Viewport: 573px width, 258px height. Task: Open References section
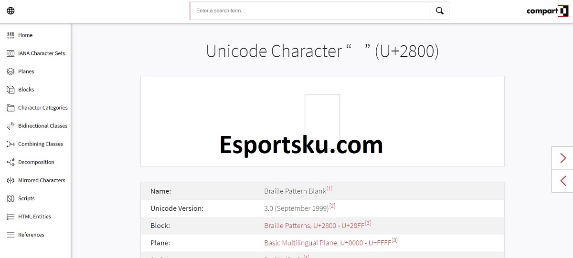point(31,235)
